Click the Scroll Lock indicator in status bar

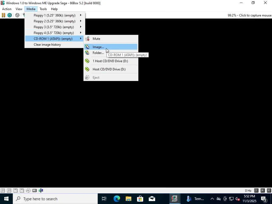pyautogui.click(x=269, y=190)
